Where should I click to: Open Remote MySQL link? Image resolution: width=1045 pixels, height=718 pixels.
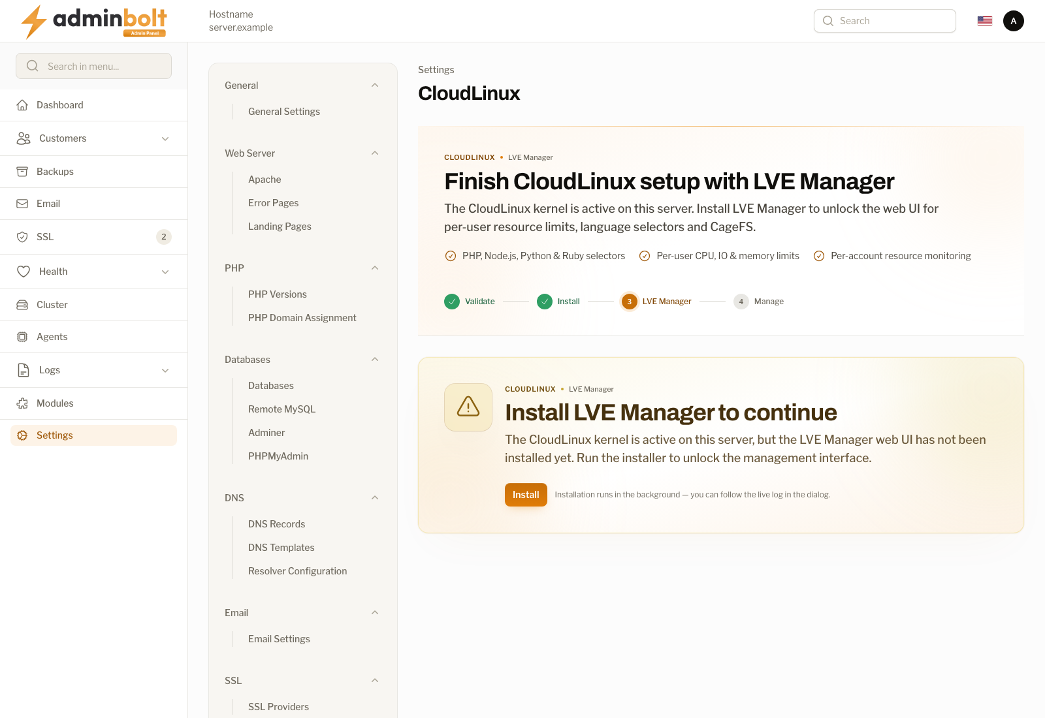281,409
